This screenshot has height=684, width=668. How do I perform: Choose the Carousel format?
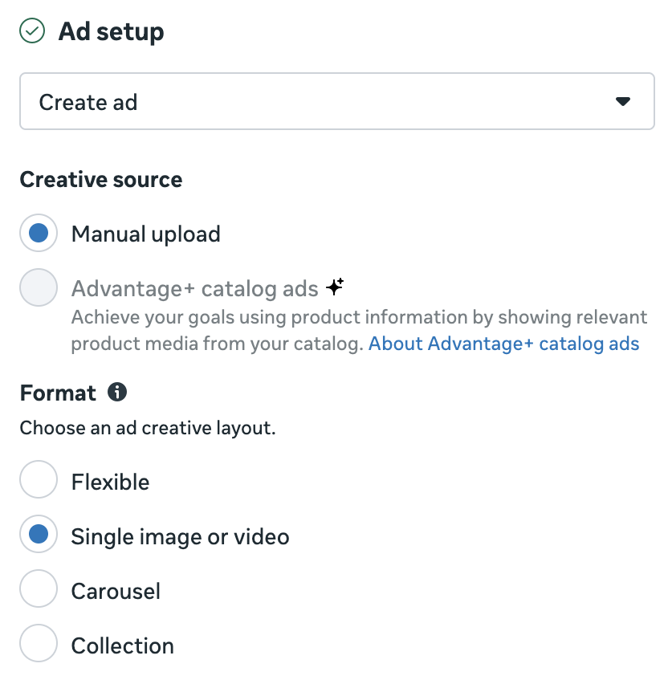point(38,590)
